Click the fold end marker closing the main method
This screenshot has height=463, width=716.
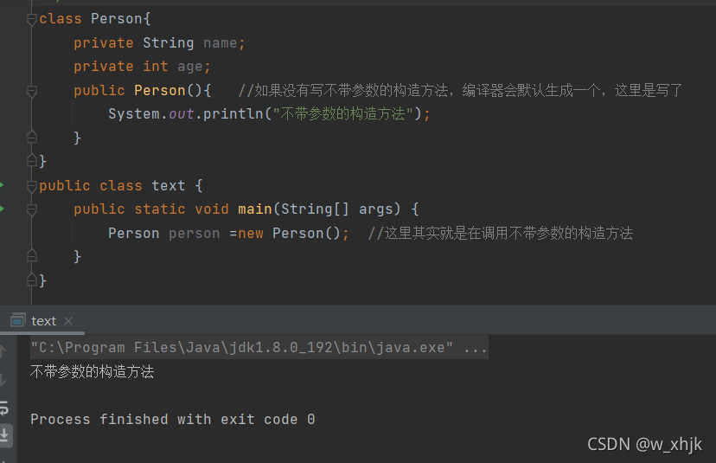[x=31, y=255]
